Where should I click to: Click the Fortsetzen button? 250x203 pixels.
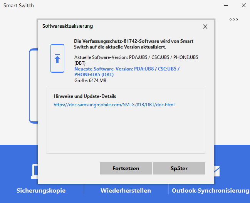(126, 168)
